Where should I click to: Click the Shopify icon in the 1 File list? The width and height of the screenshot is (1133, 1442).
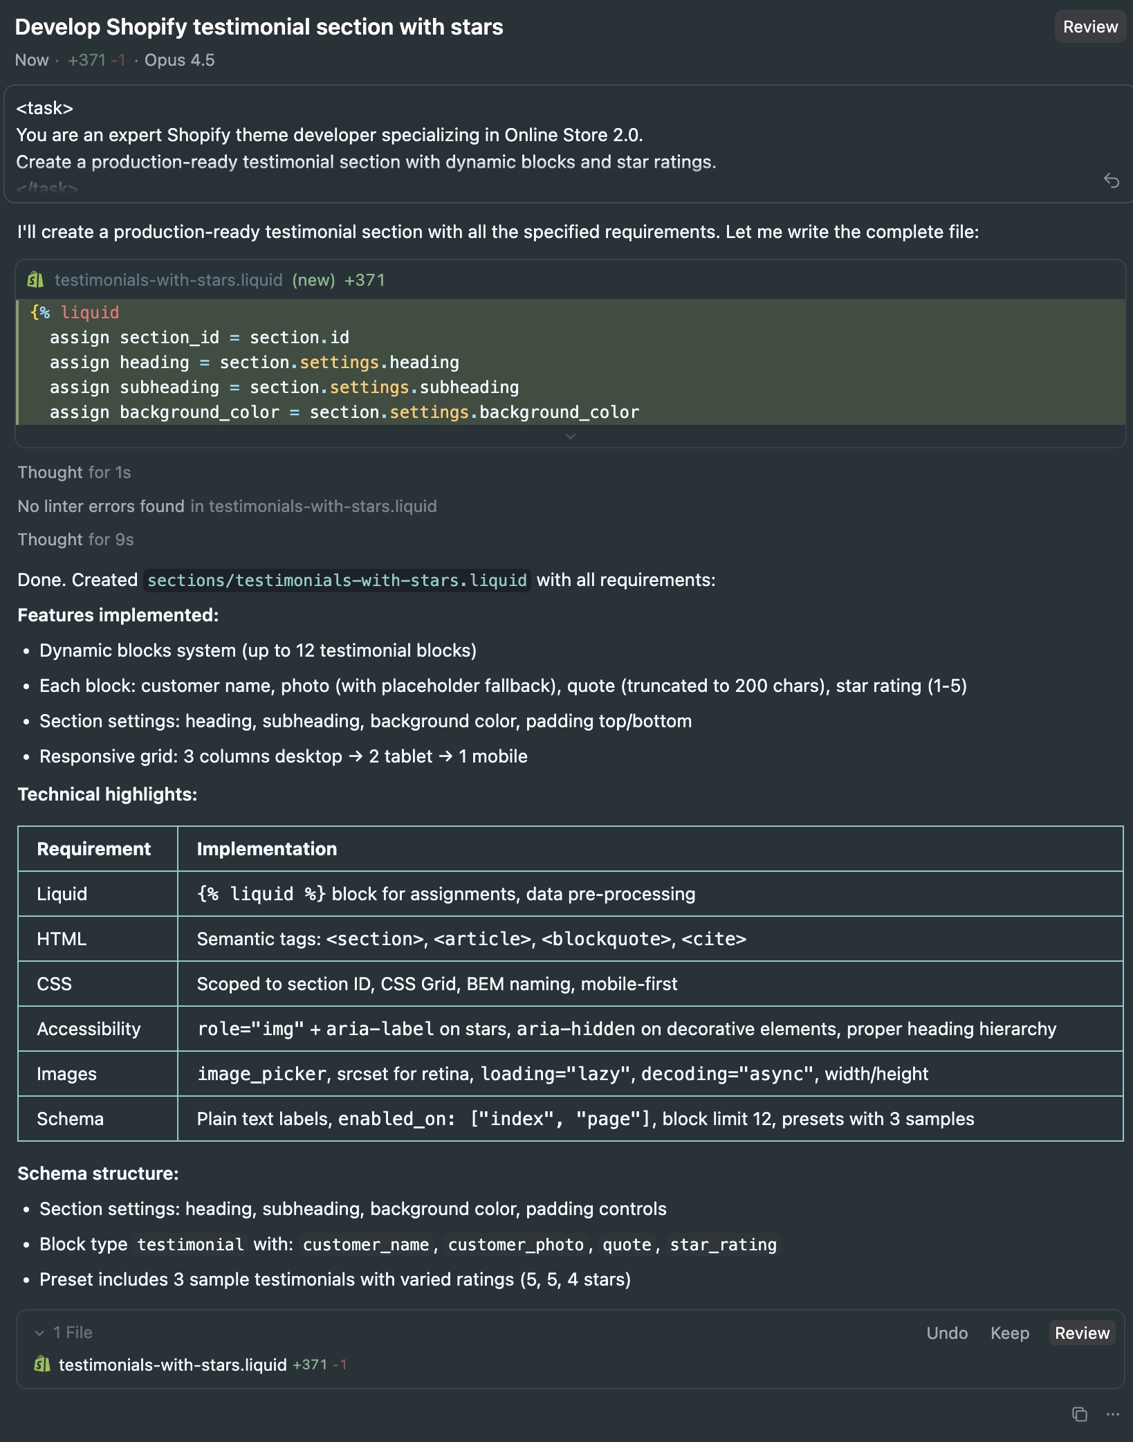43,1365
